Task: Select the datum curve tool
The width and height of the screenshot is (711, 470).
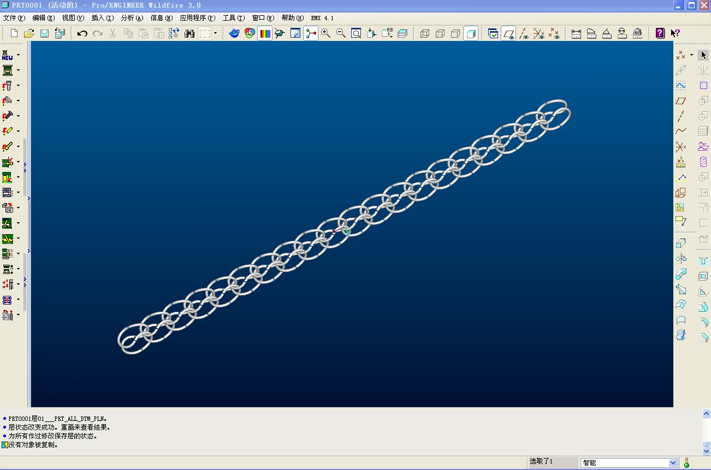Action: pyautogui.click(x=680, y=131)
